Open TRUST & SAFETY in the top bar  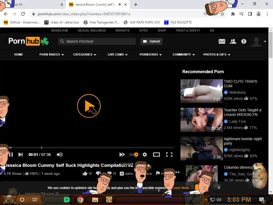188,30
